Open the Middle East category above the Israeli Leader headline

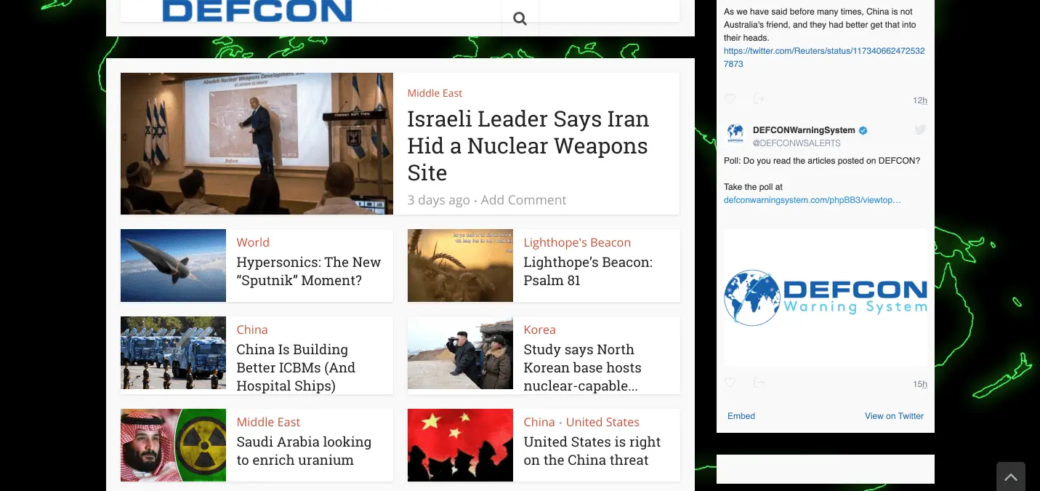click(x=435, y=93)
